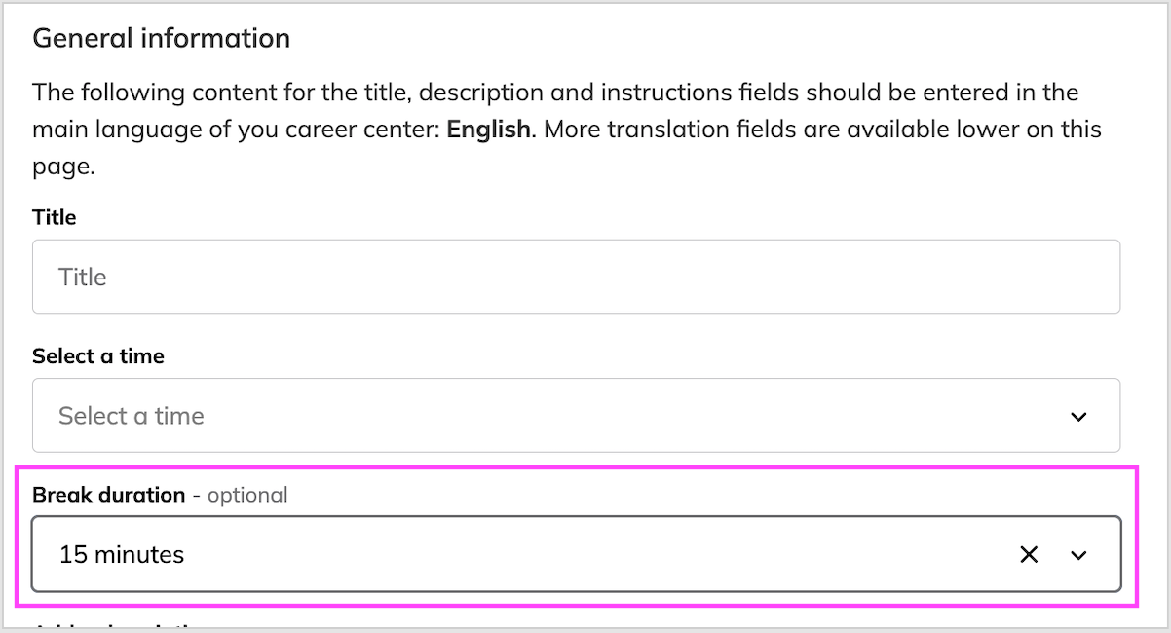Focus the Title input field
The image size is (1171, 633).
pos(575,277)
